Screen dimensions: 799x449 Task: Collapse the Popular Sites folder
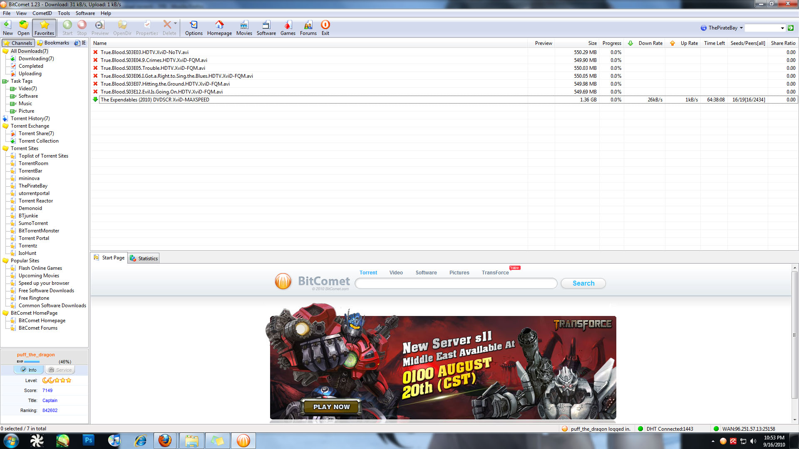click(x=5, y=261)
